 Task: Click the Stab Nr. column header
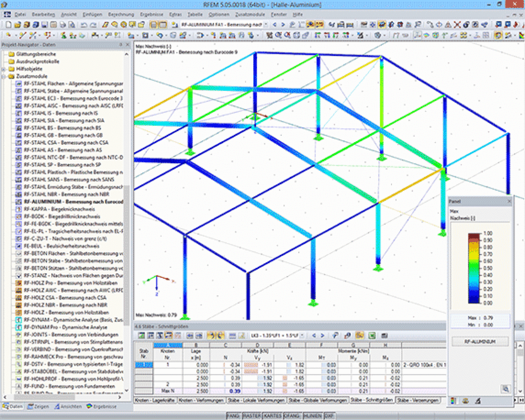coord(144,354)
